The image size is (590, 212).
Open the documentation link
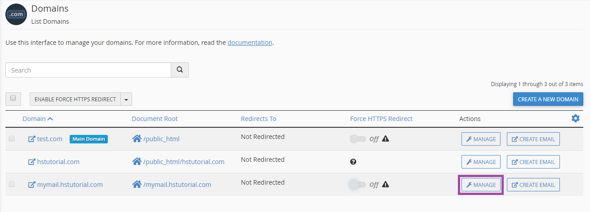coord(250,43)
